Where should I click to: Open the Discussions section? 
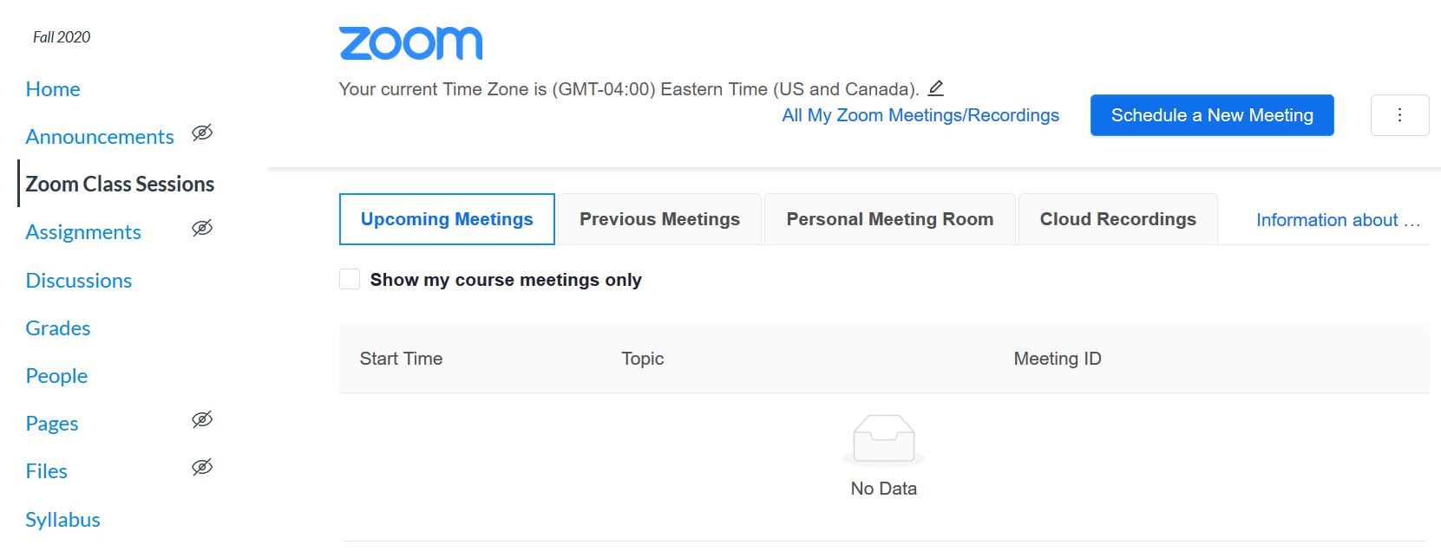click(x=79, y=280)
